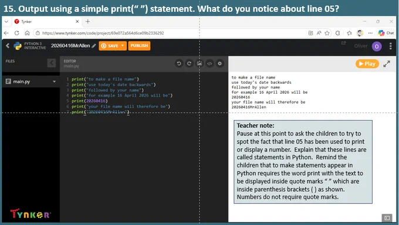Viewport: 399px width, 225px height.
Task: Save the project
Action: (110, 46)
